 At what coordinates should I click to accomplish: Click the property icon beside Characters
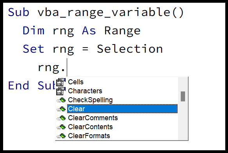(x=61, y=91)
